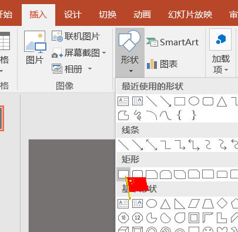Insert a picture with 图片 button
Viewport: 238px width, 232px height.
[35, 48]
